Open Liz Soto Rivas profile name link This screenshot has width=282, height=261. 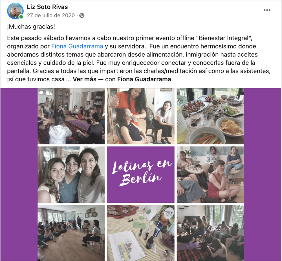coord(47,7)
